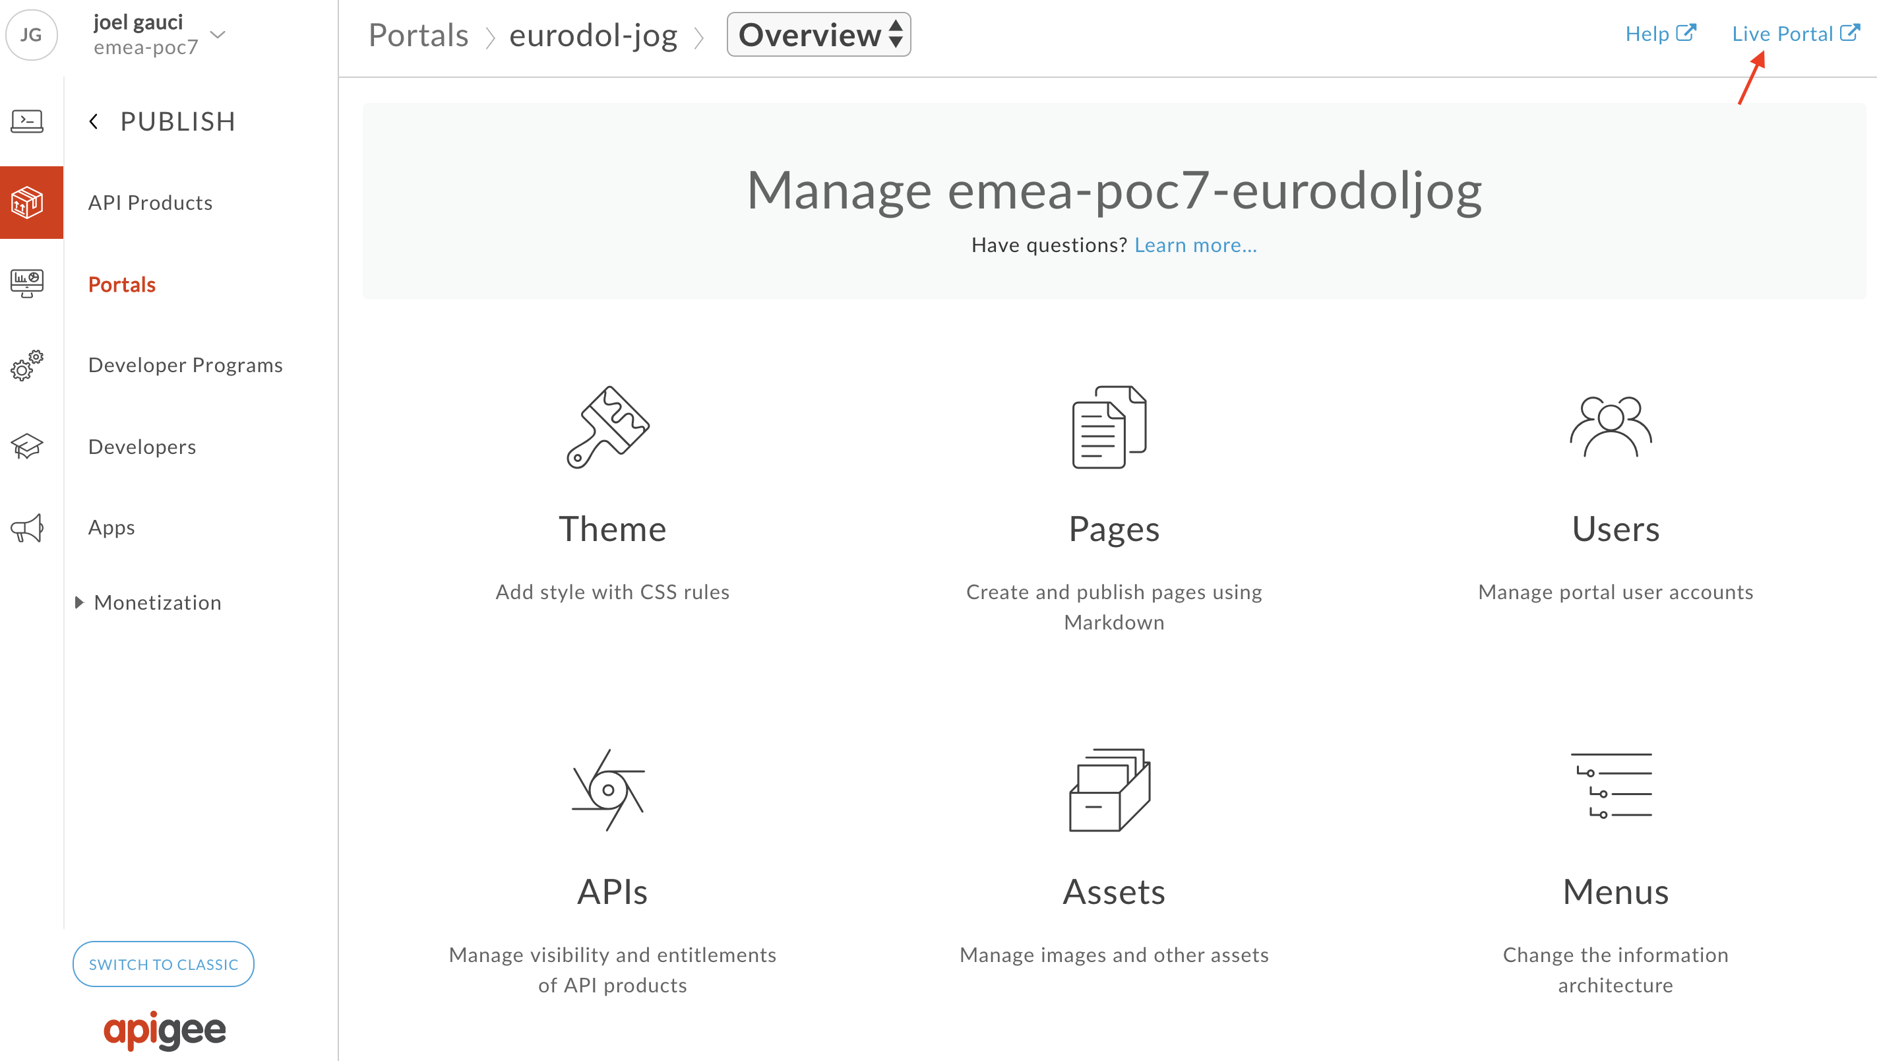Click the Portals breadcrumb link
1877x1061 pixels.
[418, 35]
